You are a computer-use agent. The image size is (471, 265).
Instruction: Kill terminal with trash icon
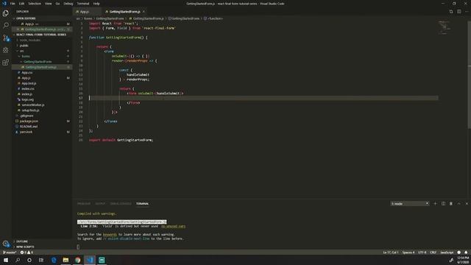coord(451,204)
